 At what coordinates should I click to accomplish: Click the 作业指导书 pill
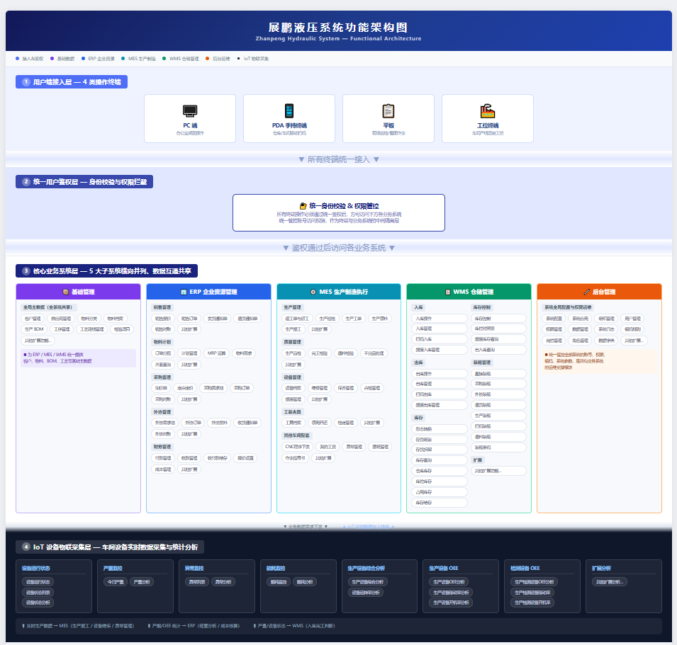pyautogui.click(x=296, y=458)
